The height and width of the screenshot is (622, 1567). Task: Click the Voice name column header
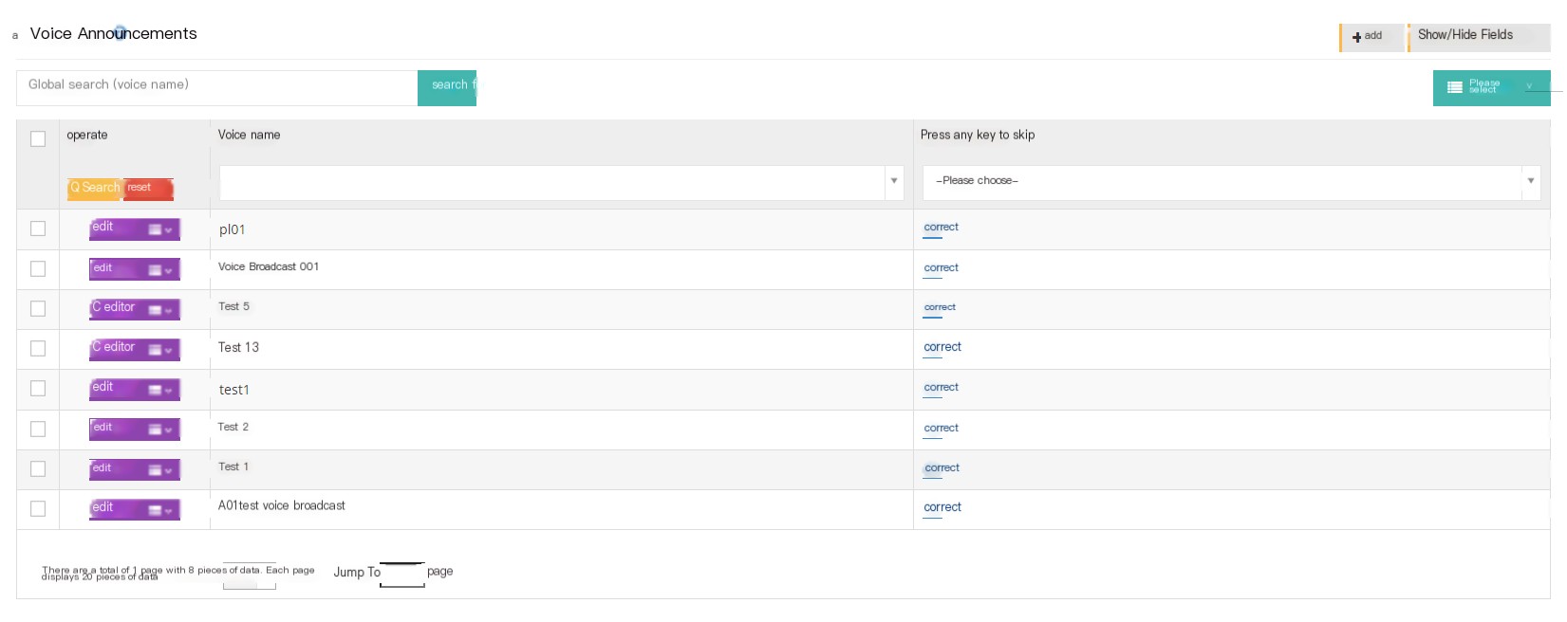pos(249,136)
